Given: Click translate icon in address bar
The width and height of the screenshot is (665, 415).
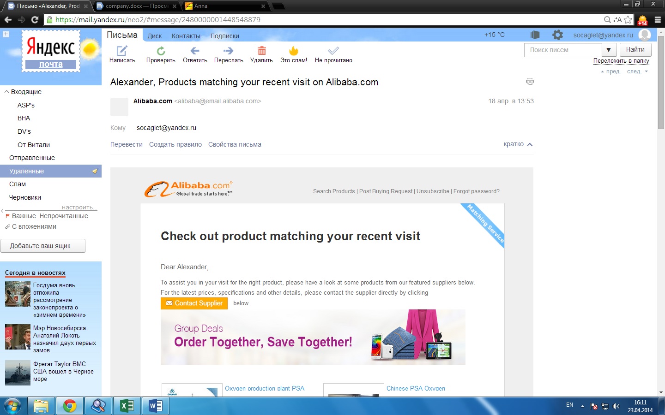Looking at the screenshot, I should coord(617,20).
